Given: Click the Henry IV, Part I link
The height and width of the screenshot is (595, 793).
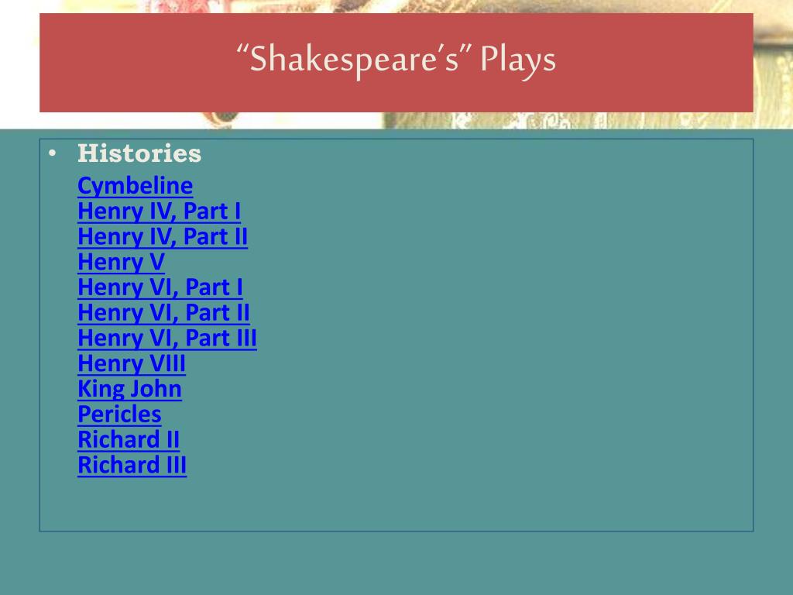Looking at the screenshot, I should coord(159,212).
